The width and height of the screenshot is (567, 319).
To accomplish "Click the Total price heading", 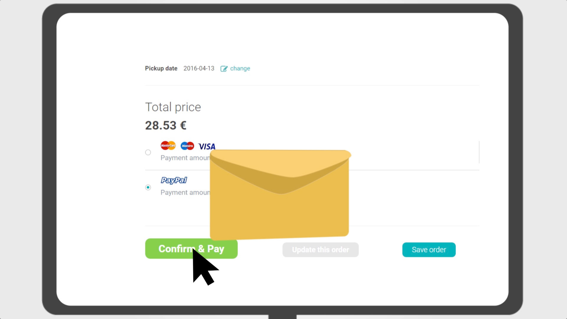I will tap(173, 107).
